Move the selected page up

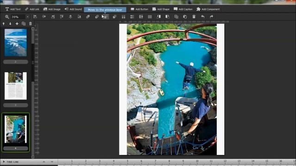click(4, 24)
